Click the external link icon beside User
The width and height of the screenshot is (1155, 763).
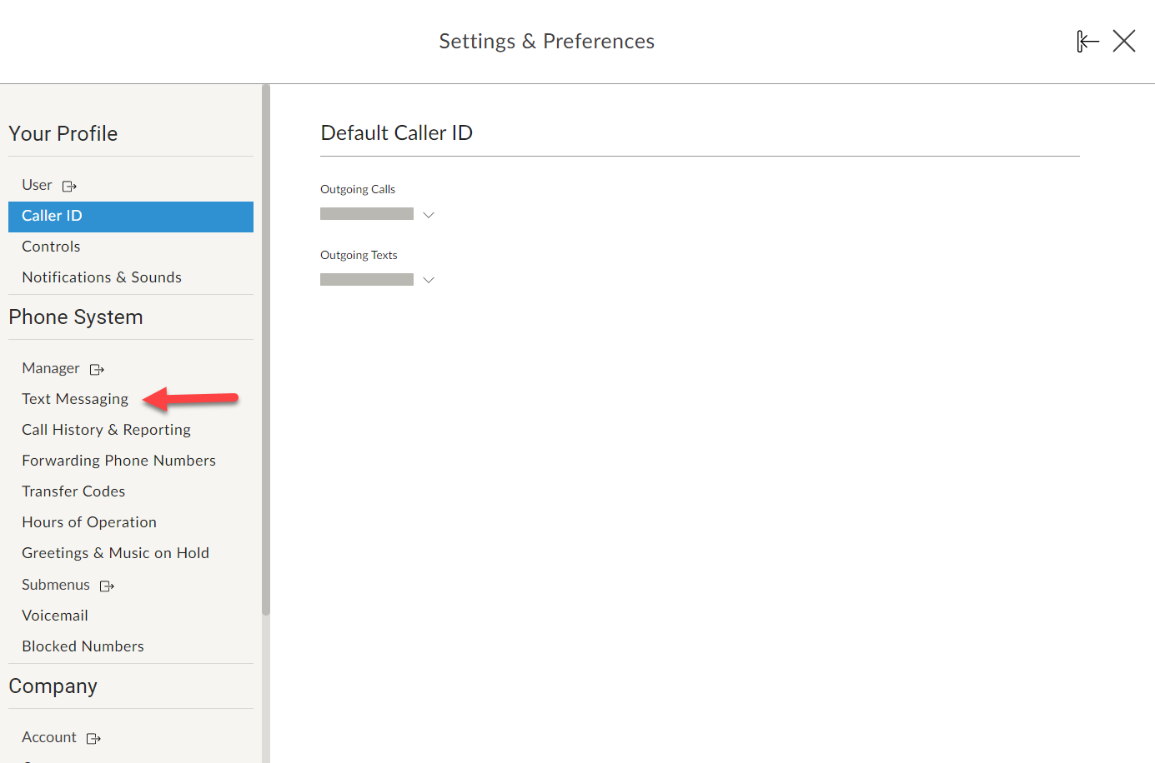pos(70,186)
